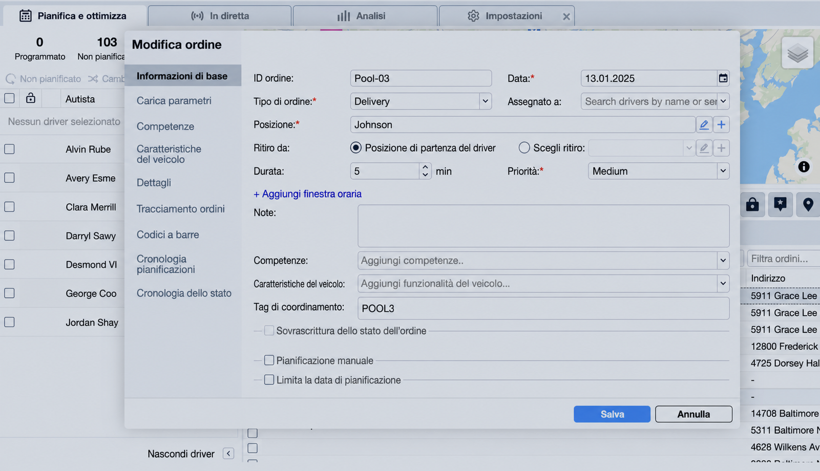820x471 pixels.
Task: Open the Tipo di ordine dropdown
Action: (485, 101)
